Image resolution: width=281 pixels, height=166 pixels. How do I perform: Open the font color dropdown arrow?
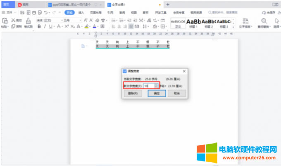[x=98, y=27]
